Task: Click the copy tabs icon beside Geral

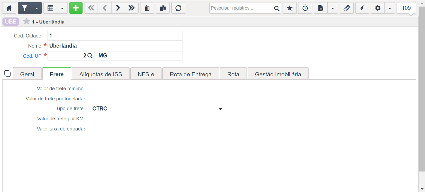Action: click(8, 74)
